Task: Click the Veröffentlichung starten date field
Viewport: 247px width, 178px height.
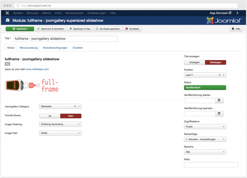Action: pos(200,100)
